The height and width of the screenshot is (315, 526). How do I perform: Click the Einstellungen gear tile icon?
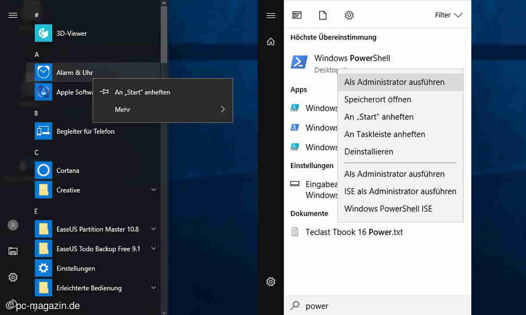(x=43, y=268)
